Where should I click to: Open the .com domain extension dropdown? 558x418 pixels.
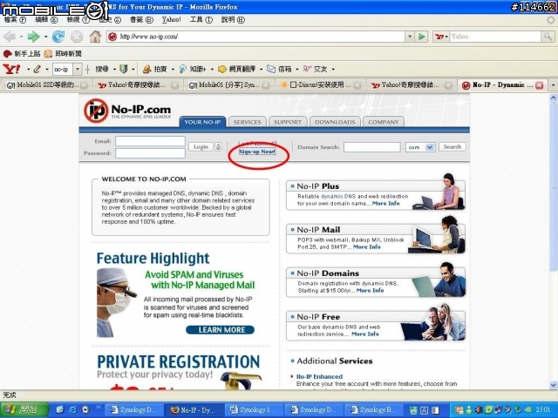click(x=430, y=147)
